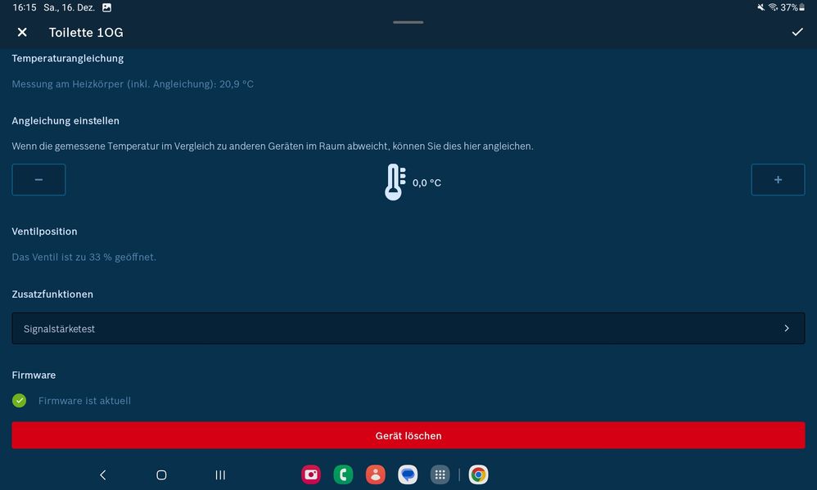Open the Camera app in the dock
817x490 pixels.
click(311, 474)
